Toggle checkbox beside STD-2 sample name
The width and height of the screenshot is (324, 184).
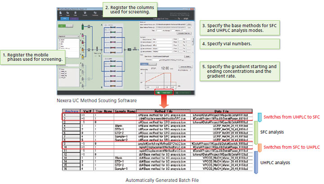click(x=141, y=45)
